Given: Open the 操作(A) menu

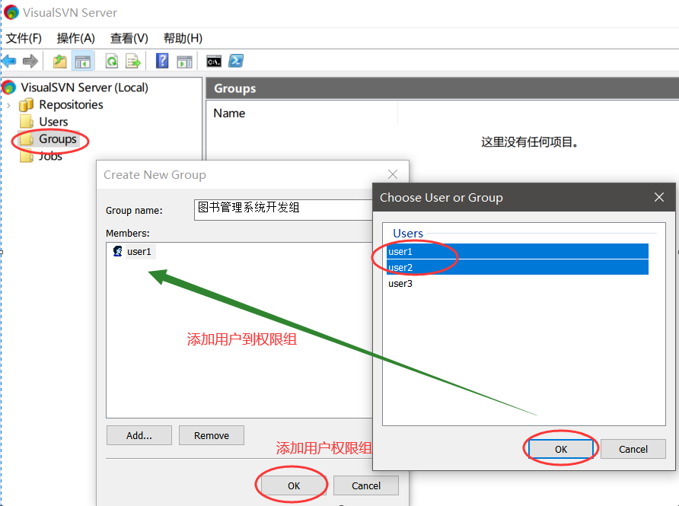Looking at the screenshot, I should click(x=76, y=38).
